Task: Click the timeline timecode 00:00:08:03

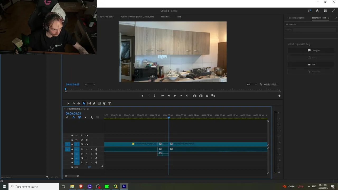Action: tap(73, 113)
